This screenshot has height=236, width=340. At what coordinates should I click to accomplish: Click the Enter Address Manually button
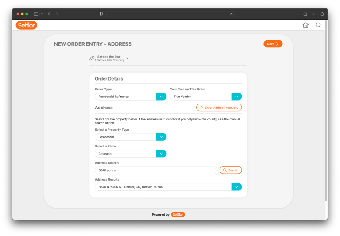[219, 108]
